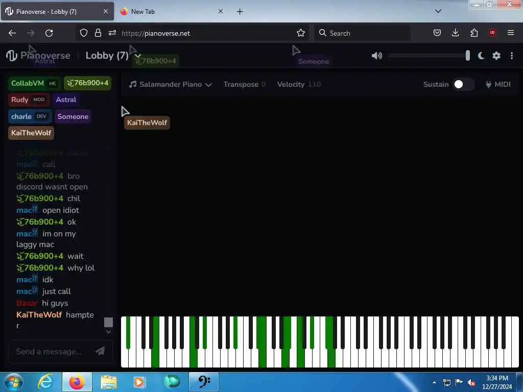Toggle dark mode moon icon
523x392 pixels.
[x=481, y=56]
